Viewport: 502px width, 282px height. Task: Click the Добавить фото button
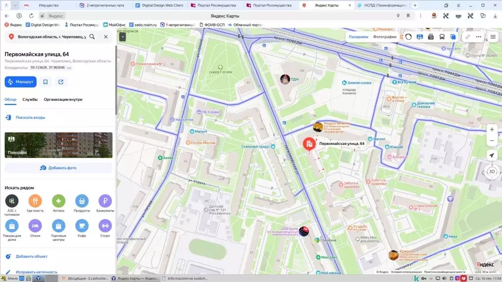[x=59, y=168]
